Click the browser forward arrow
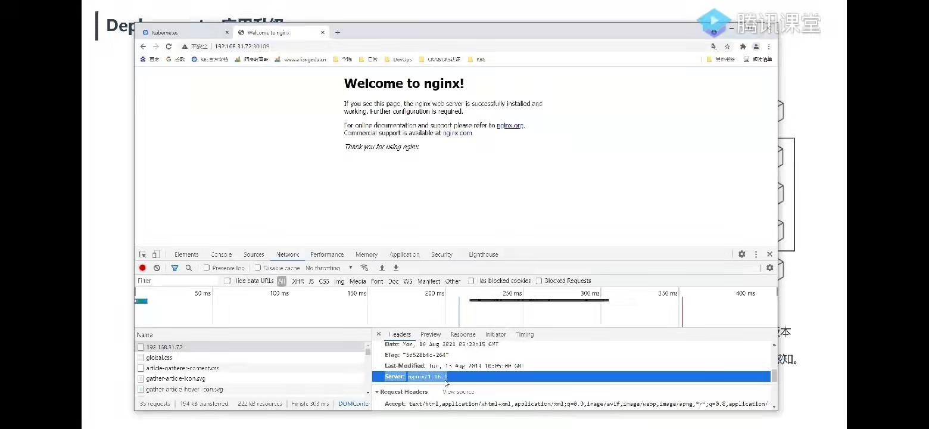The height and width of the screenshot is (429, 929). pos(156,46)
